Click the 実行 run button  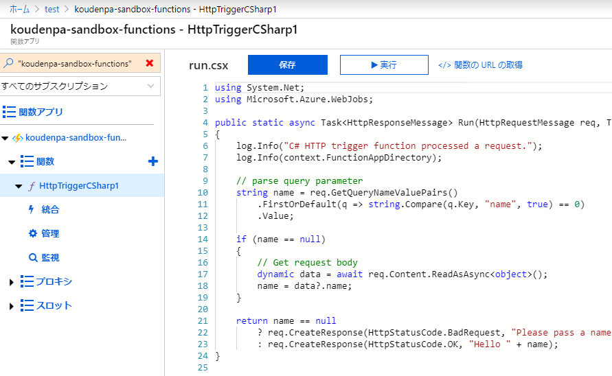pyautogui.click(x=384, y=64)
